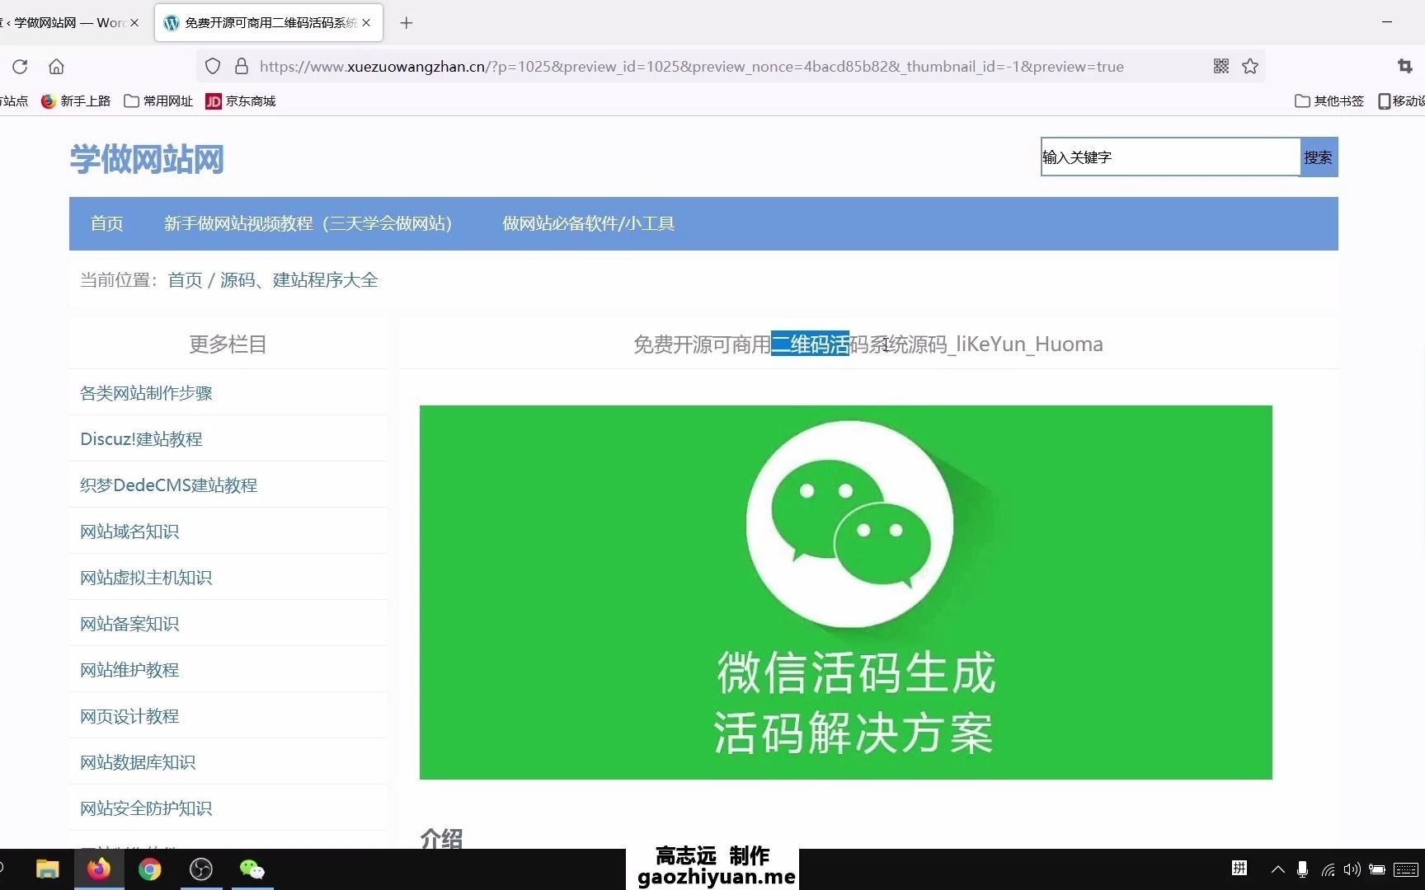The image size is (1425, 890).
Task: Open the 常用网址 bookmark folder
Action: click(158, 101)
